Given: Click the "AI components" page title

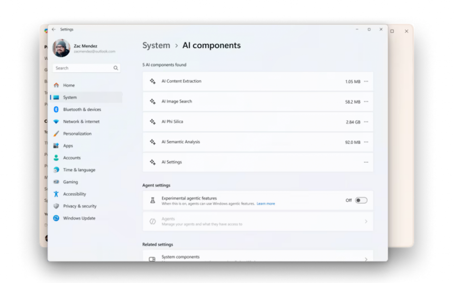Looking at the screenshot, I should click(x=211, y=45).
